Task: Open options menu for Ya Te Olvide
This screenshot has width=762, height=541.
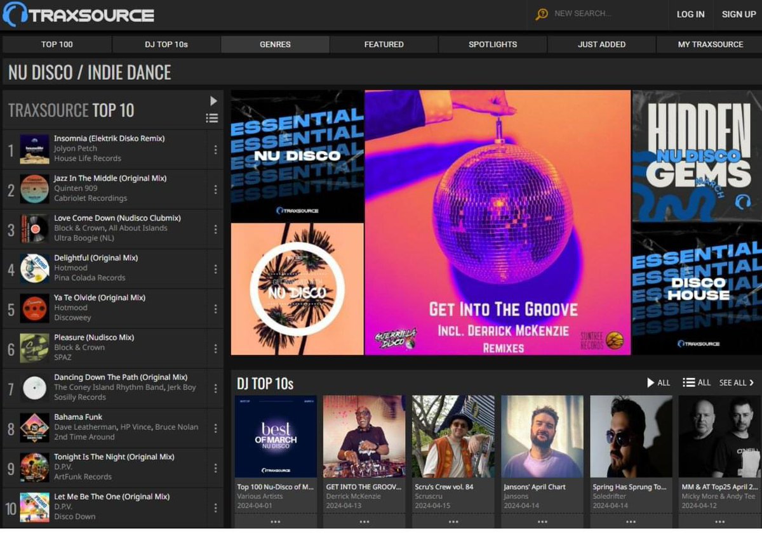Action: (215, 309)
